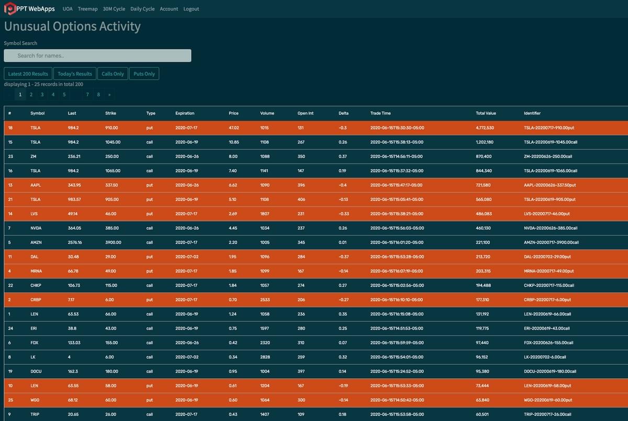
Task: Select the CRBP symbol cell
Action: (x=36, y=300)
